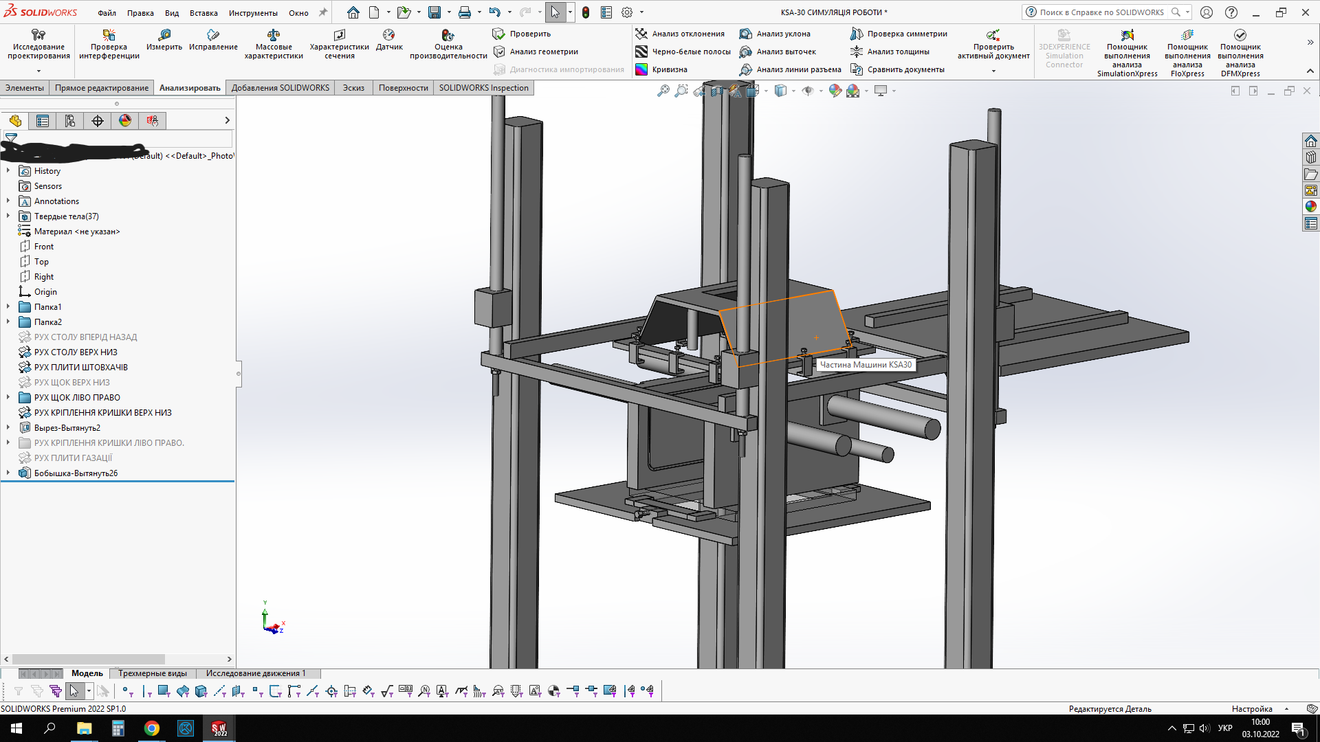Click Проверить активный документ button

[x=993, y=44]
